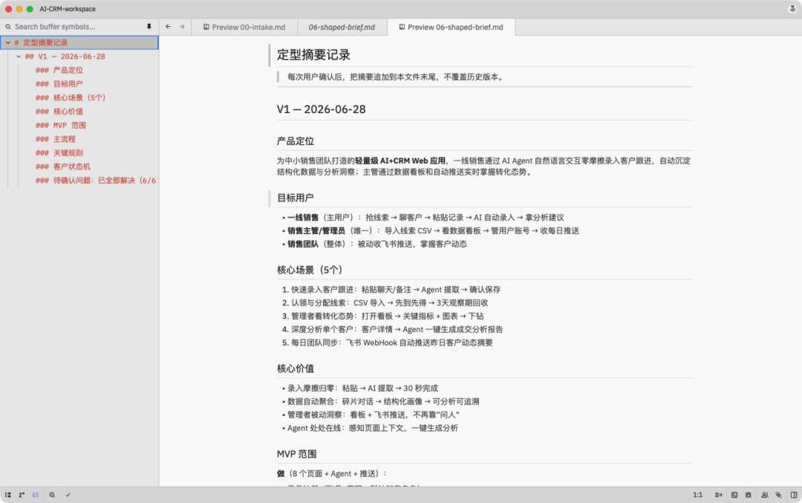This screenshot has width=802, height=503.
Task: Pin the outline search filter
Action: (149, 27)
